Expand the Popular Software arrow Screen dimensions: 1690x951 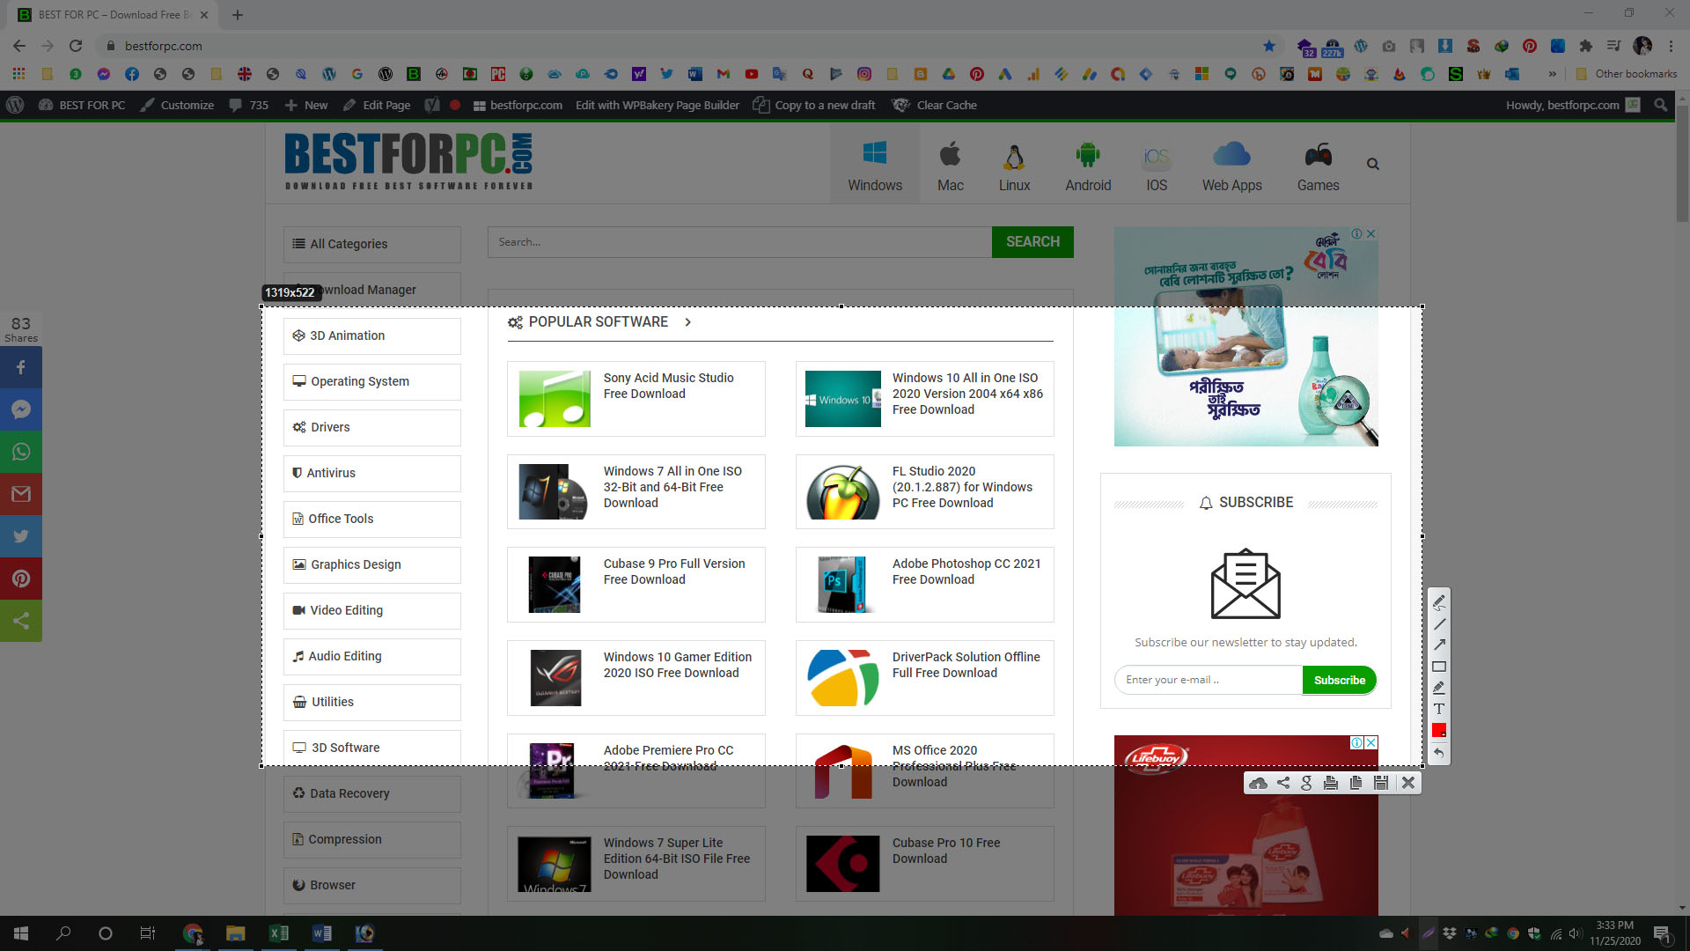pos(687,322)
